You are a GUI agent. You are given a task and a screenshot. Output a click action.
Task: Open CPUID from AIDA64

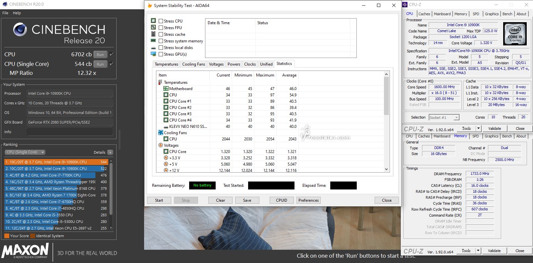[282, 200]
